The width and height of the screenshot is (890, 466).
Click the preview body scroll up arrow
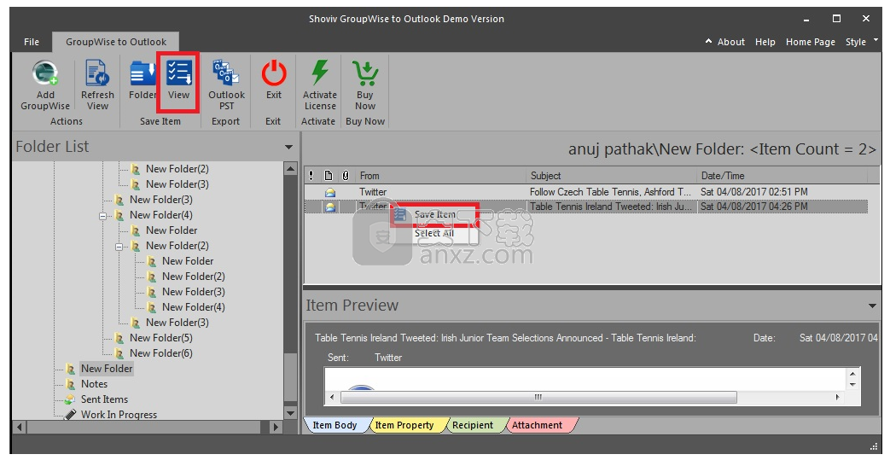(x=852, y=374)
